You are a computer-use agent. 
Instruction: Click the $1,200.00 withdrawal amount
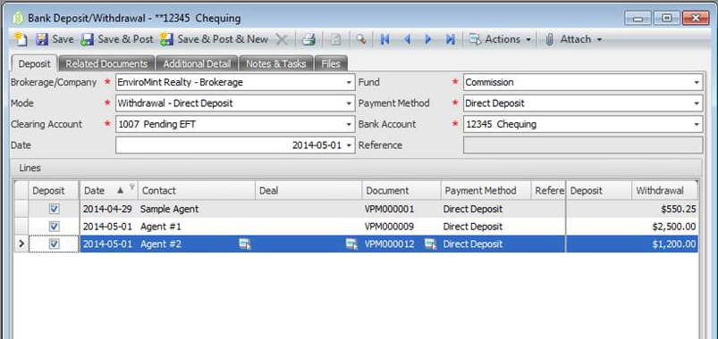pos(674,244)
